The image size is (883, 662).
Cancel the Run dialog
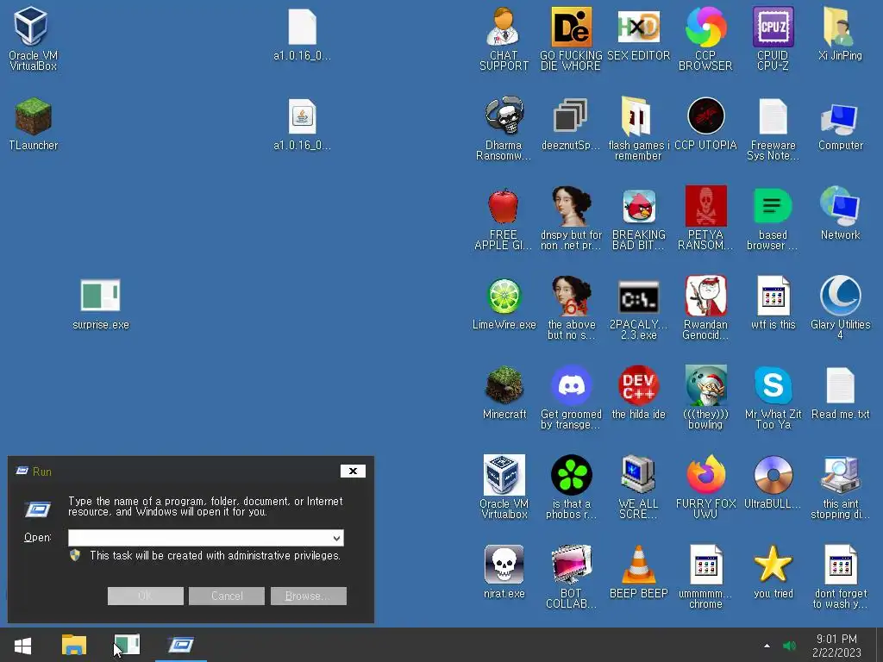pos(227,596)
